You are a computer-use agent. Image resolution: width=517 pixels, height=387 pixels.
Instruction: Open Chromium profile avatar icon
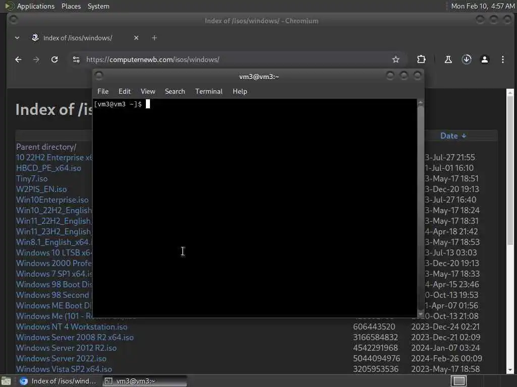484,59
